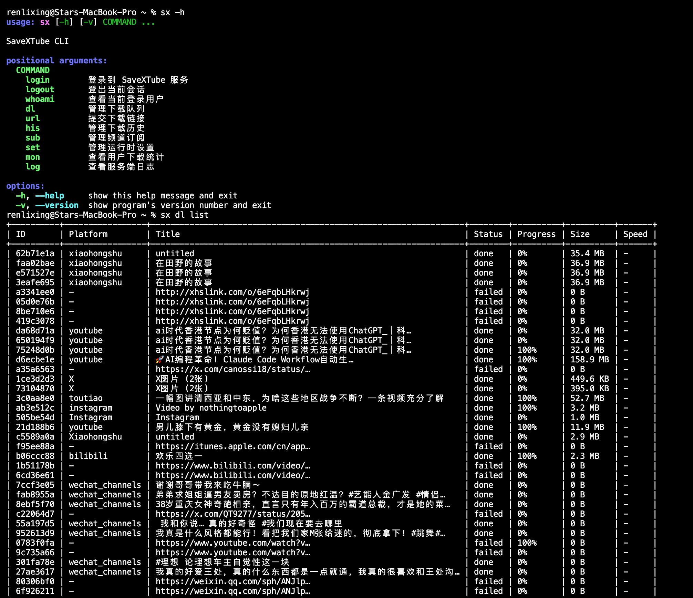Click the 'failed' status in row a35a6563
Image resolution: width=693 pixels, height=598 pixels.
click(488, 369)
